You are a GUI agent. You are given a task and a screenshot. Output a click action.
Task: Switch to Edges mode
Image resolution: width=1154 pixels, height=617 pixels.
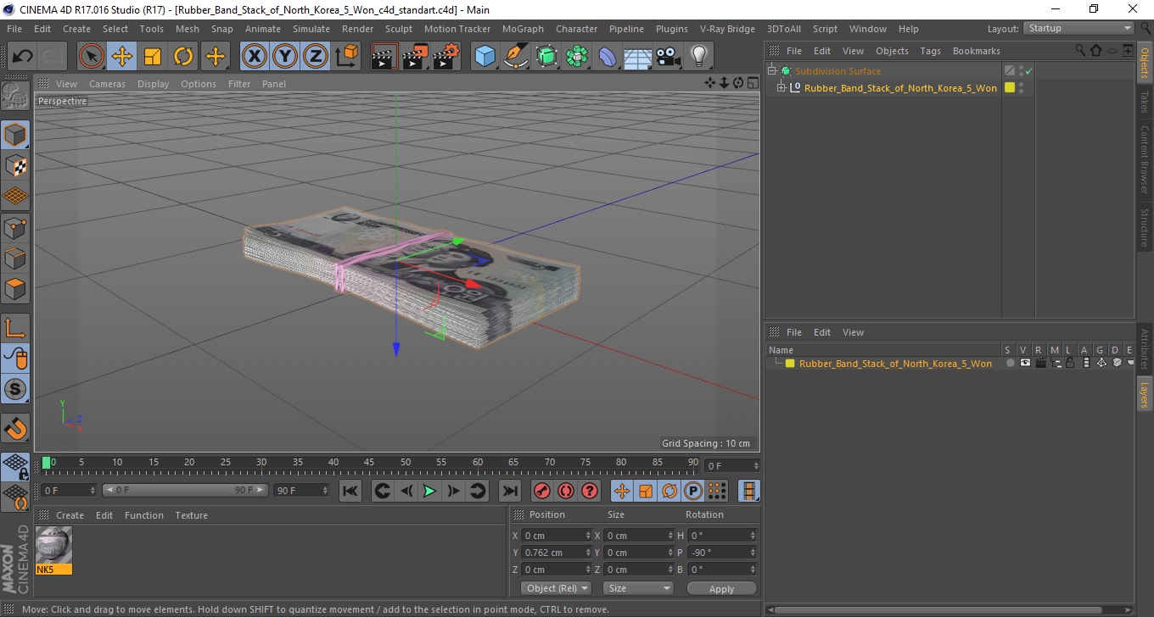15,258
